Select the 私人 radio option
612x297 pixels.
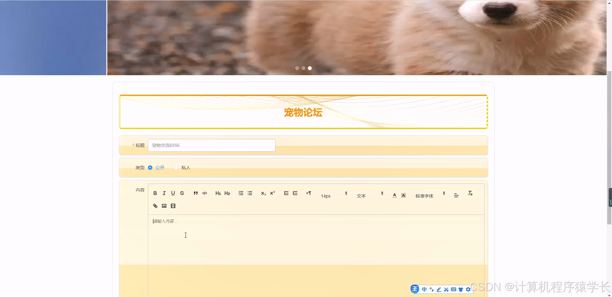pyautogui.click(x=182, y=168)
